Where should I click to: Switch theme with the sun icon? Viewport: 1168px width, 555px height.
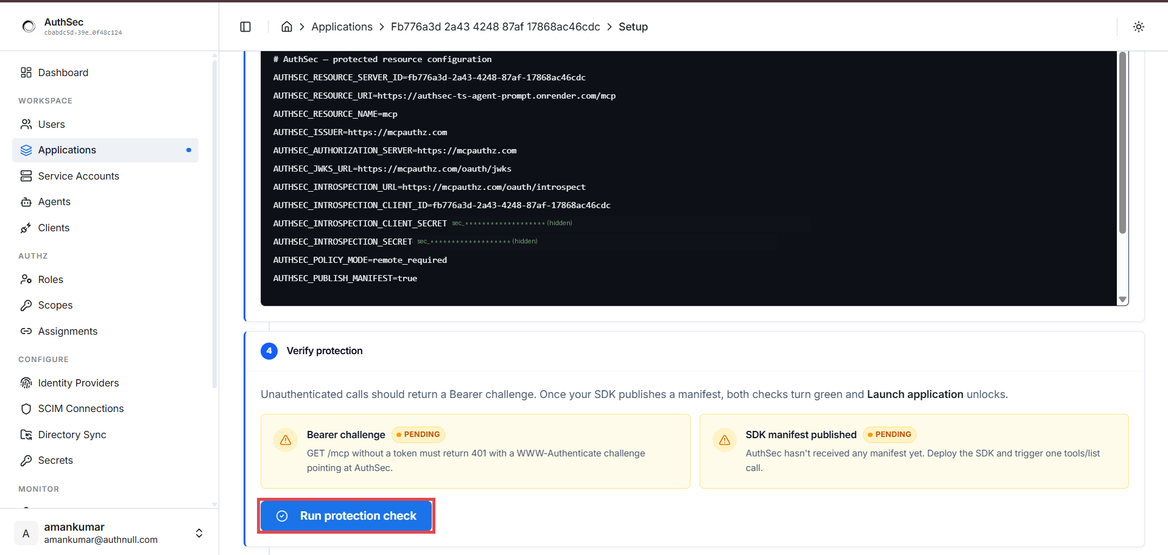coord(1139,27)
